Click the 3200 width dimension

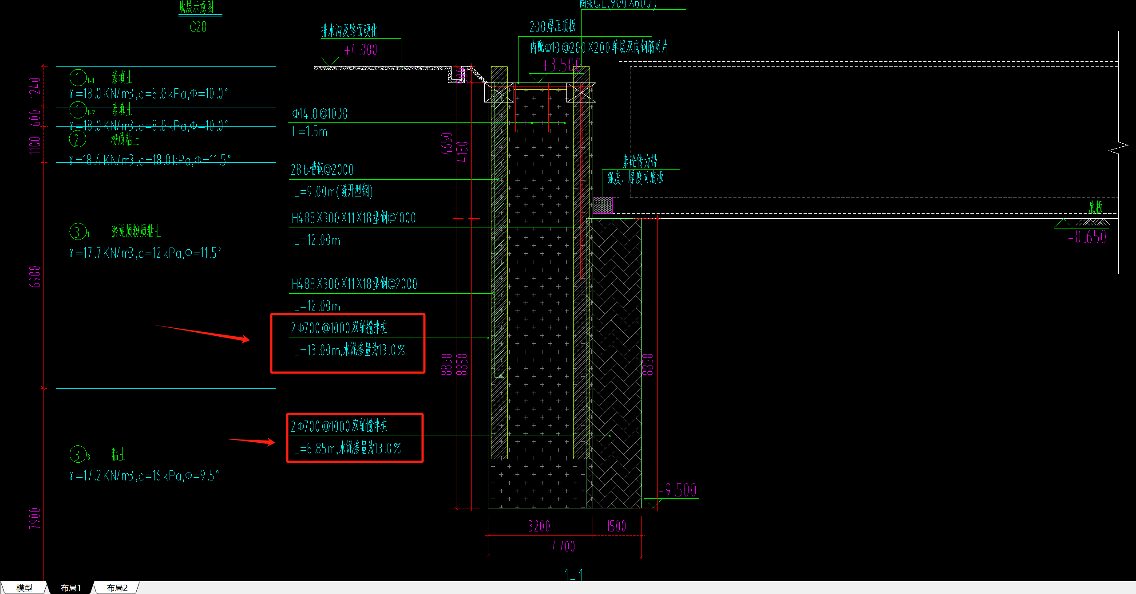539,527
